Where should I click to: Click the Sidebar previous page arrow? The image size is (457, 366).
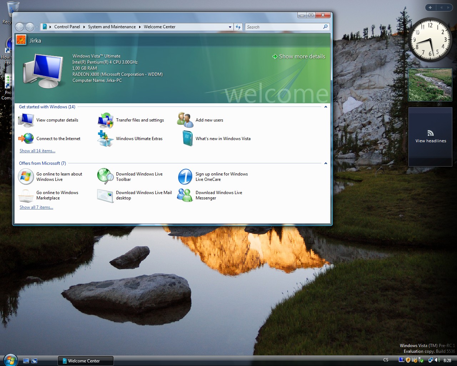point(441,8)
